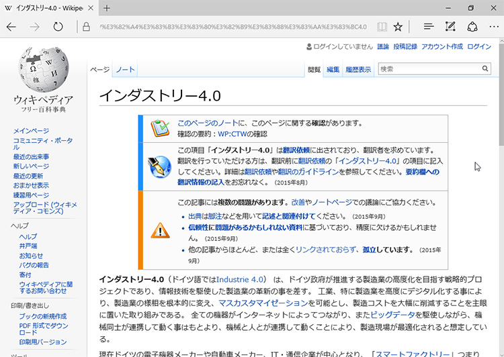Open the 履歴表示 tab
The height and width of the screenshot is (357, 504).
point(358,70)
